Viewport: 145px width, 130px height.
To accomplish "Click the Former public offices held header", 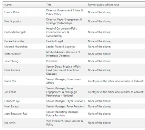I will point(103,5).
